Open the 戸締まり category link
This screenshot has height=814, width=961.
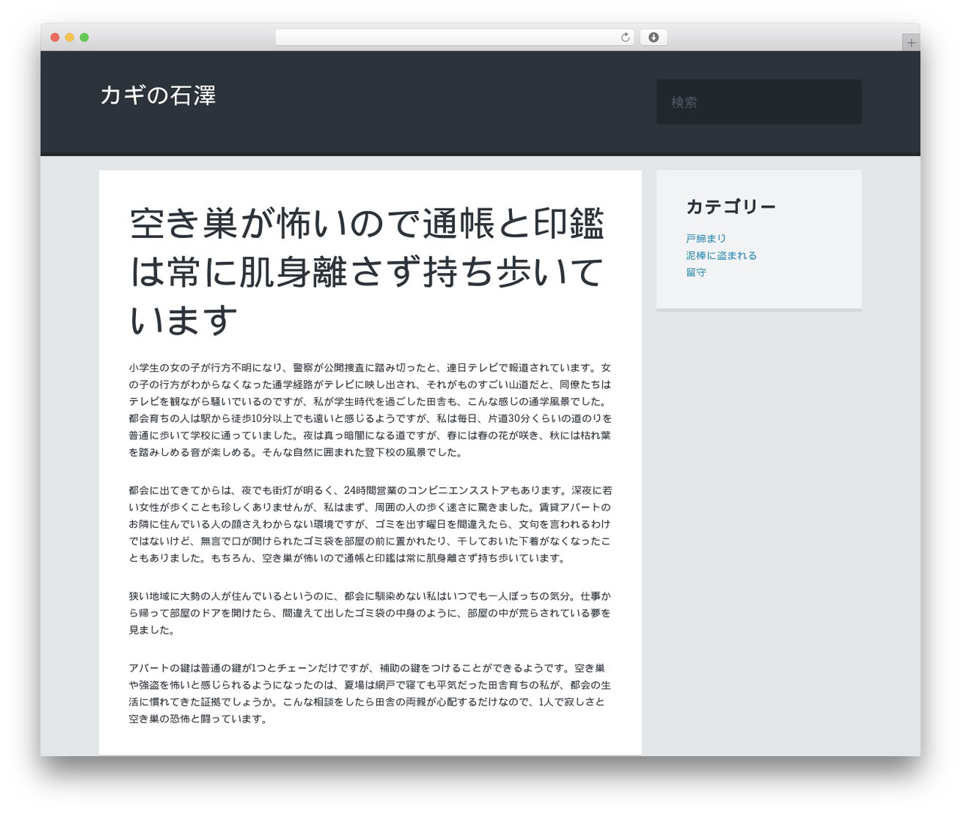[706, 239]
